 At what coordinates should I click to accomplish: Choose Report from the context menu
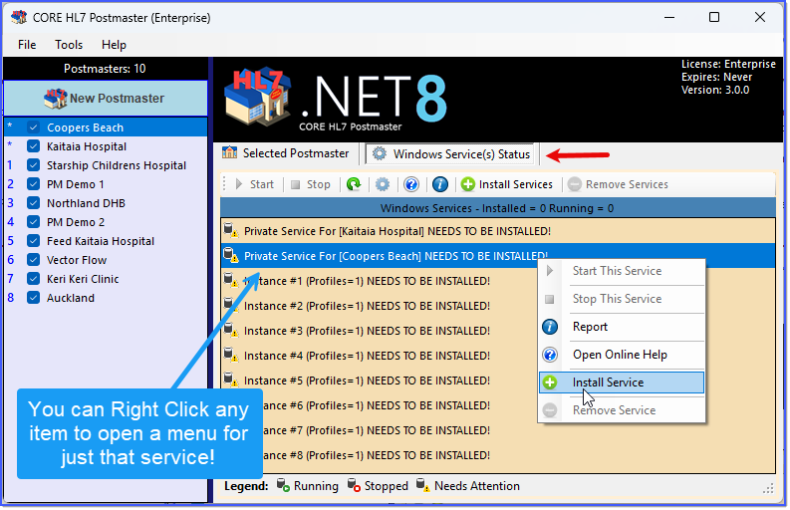622,327
